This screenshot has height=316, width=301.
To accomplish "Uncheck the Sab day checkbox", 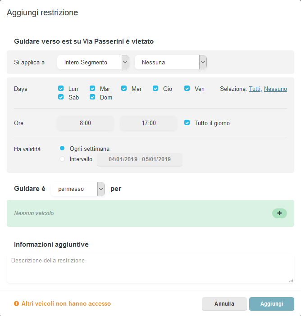I will coord(61,97).
